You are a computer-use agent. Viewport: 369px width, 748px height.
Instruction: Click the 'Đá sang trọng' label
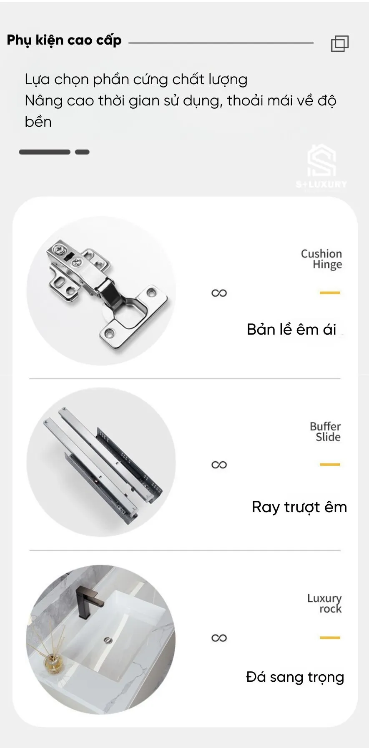pyautogui.click(x=295, y=677)
